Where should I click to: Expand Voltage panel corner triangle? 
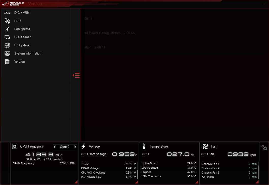(137, 182)
